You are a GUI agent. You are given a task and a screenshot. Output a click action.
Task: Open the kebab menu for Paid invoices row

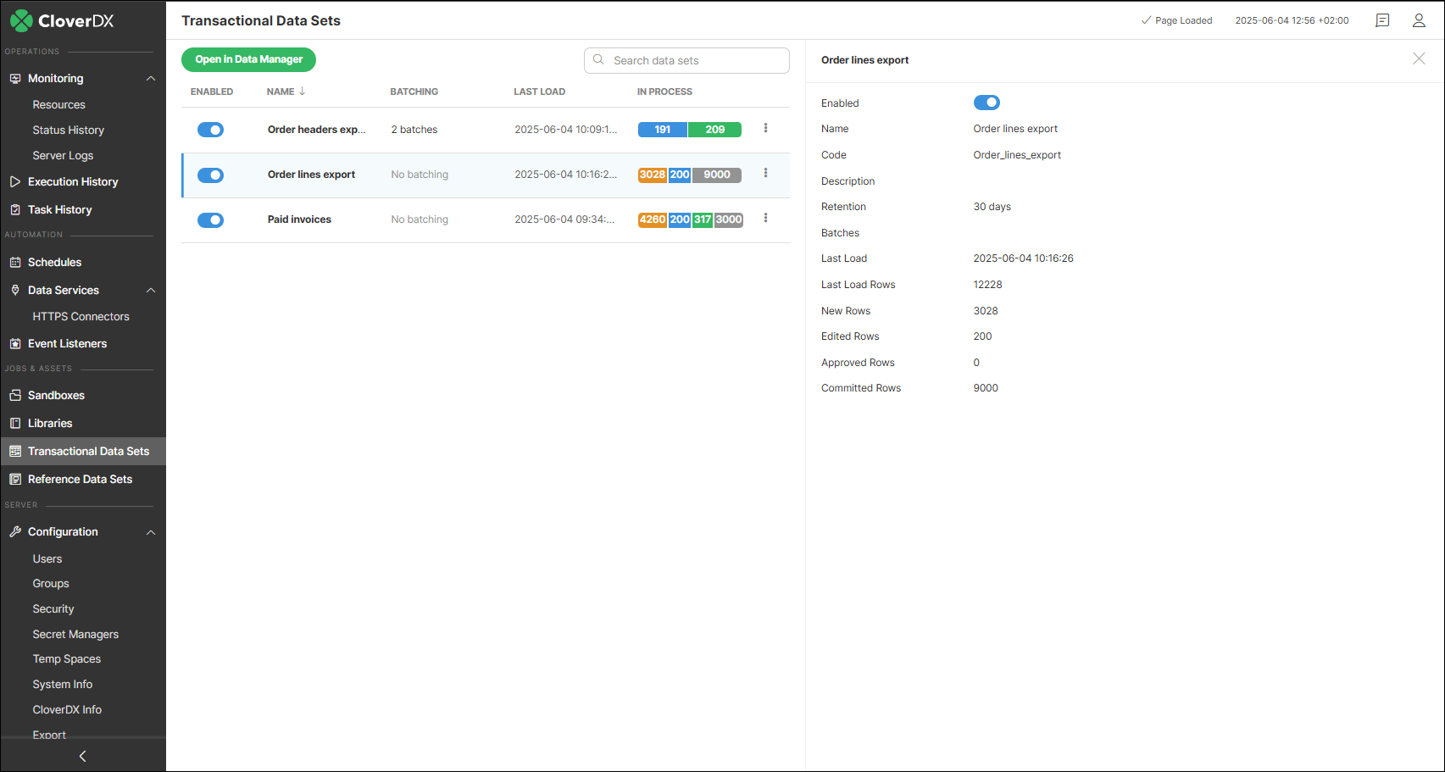(765, 219)
